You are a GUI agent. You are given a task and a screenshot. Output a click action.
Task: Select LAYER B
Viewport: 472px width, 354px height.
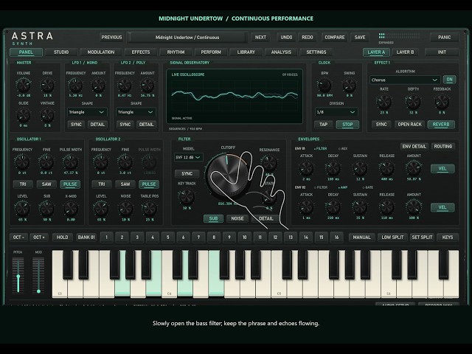point(405,52)
